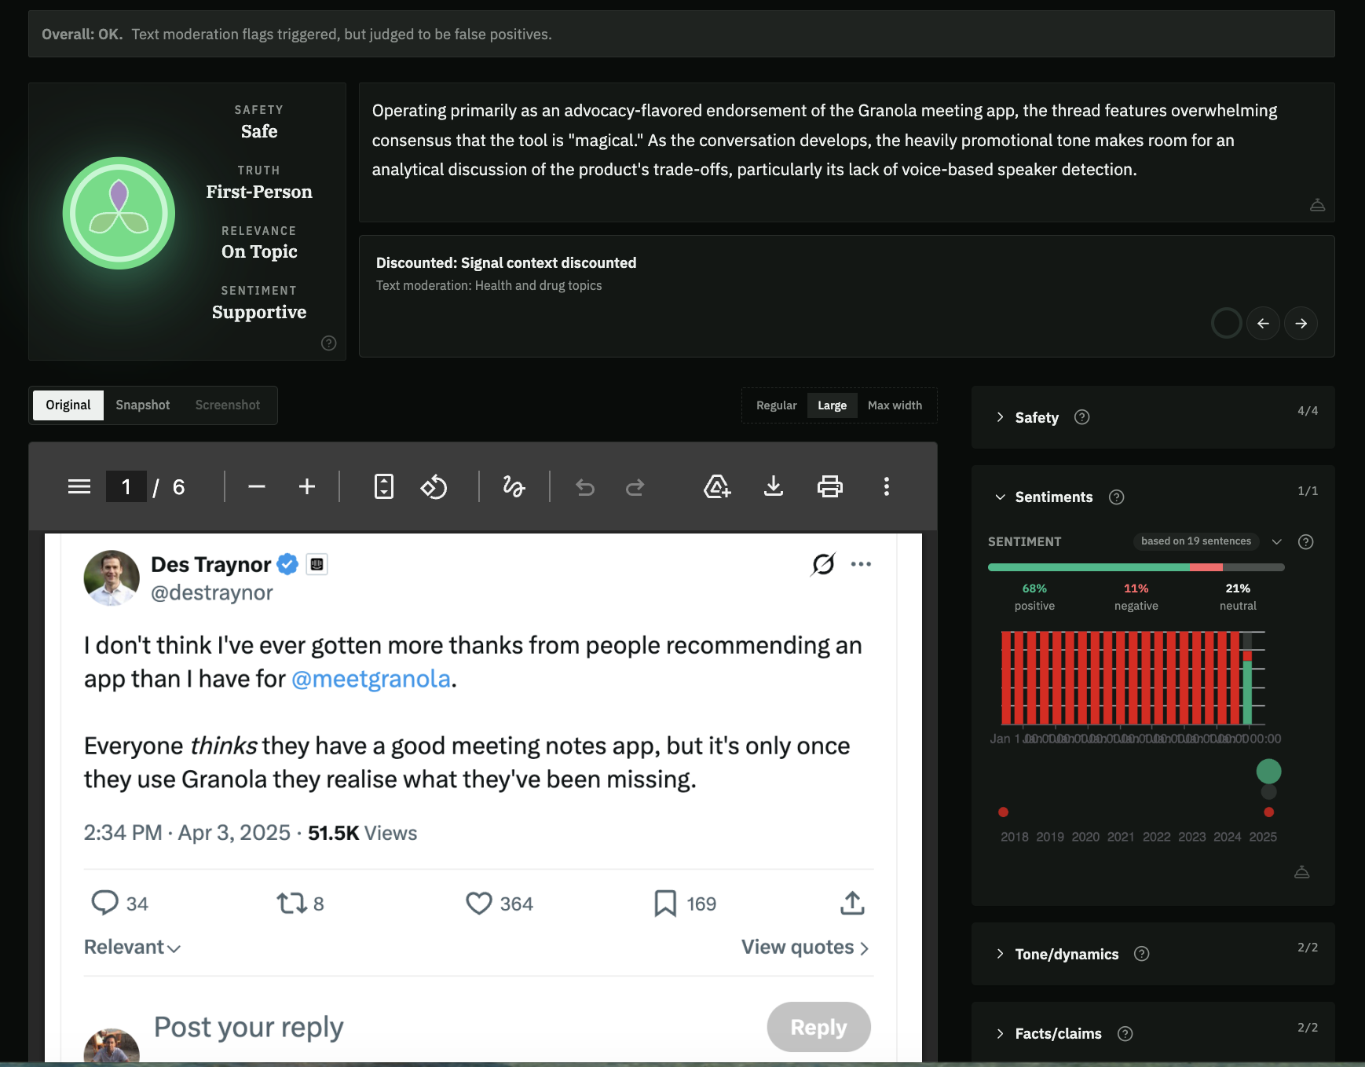The image size is (1365, 1067).
Task: Switch to the Snapshot tab
Action: tap(142, 405)
